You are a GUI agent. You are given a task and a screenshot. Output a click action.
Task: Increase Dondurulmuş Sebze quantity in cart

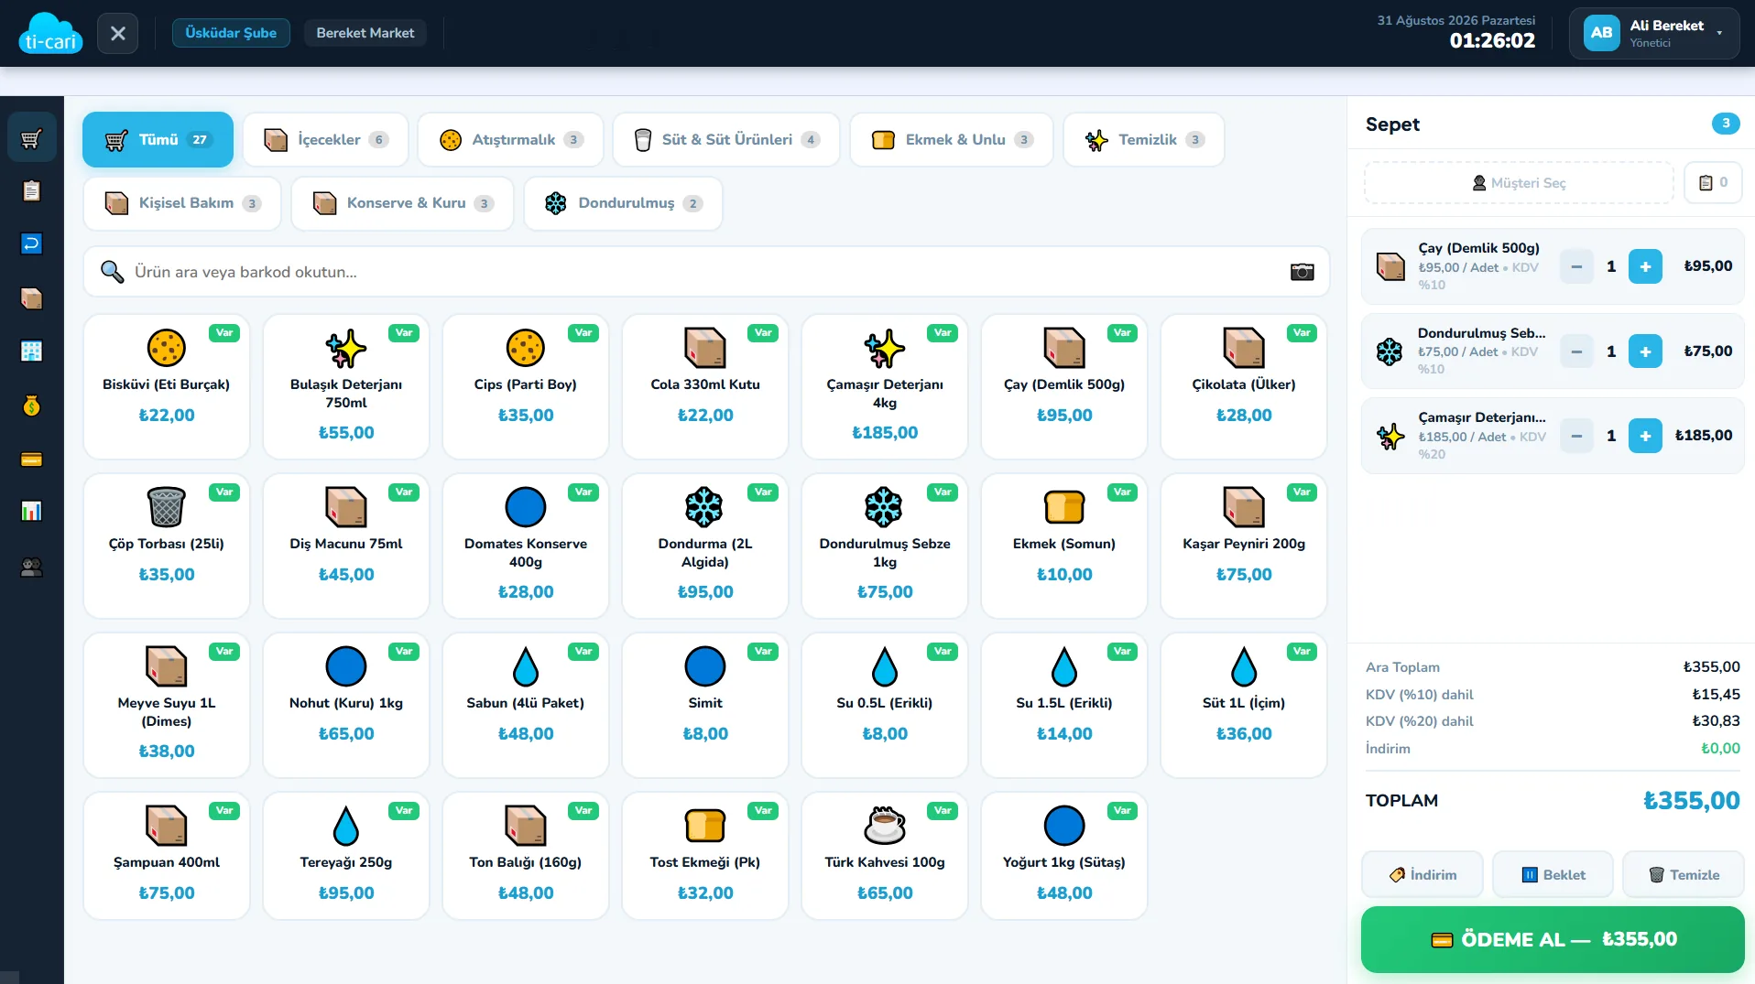point(1645,351)
